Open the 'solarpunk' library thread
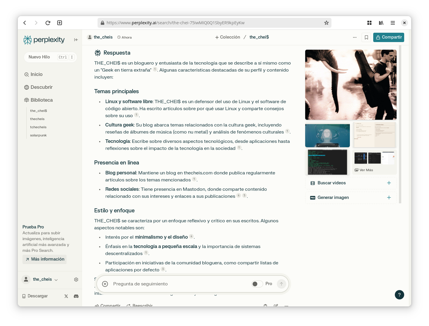This screenshot has width=429, height=326. point(38,135)
